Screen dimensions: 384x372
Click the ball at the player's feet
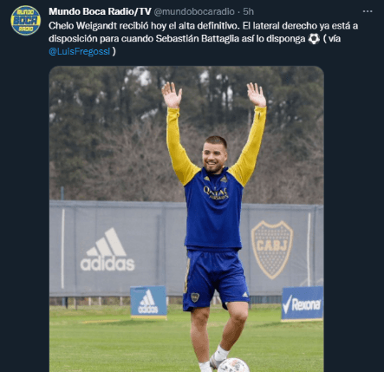(233, 365)
